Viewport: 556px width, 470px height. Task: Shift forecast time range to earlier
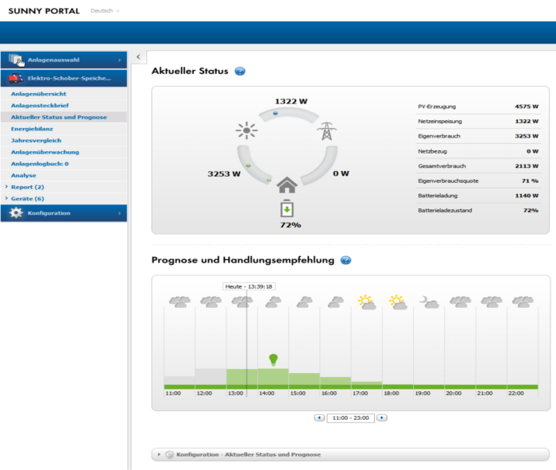[x=319, y=417]
